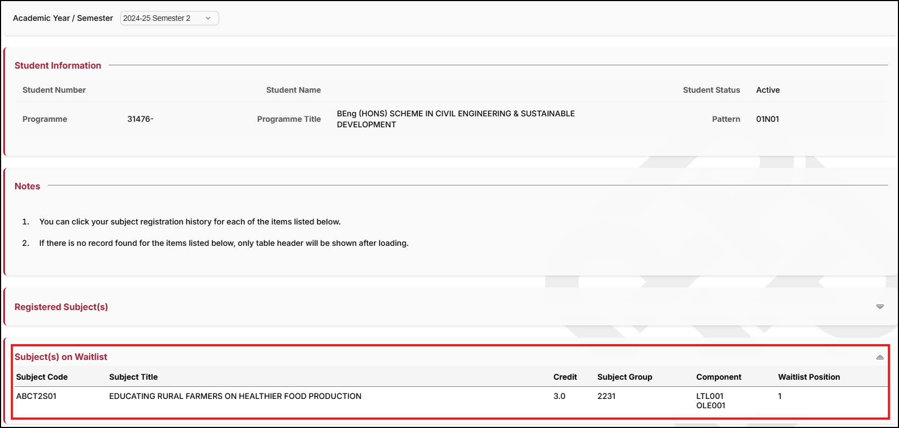Click the Subject(s) on Waitlist heading

tap(60, 357)
